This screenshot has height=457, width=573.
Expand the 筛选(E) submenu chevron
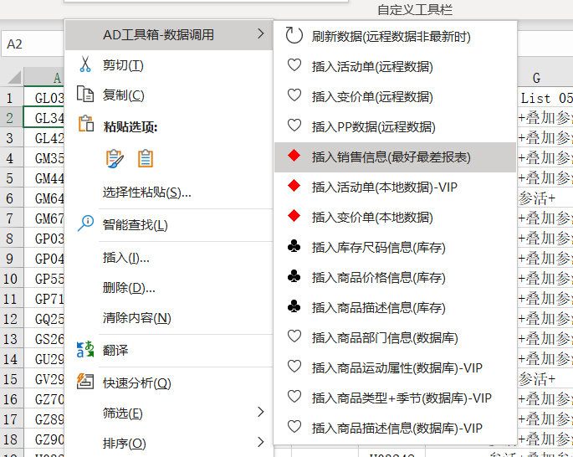(x=260, y=412)
